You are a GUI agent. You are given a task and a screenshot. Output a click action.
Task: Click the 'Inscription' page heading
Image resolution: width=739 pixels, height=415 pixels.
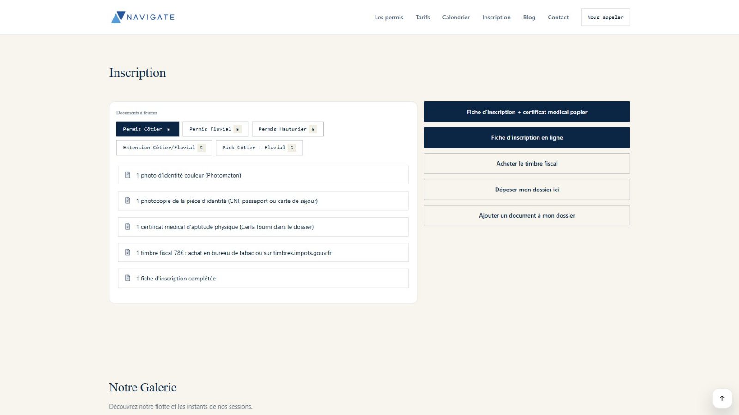(137, 73)
